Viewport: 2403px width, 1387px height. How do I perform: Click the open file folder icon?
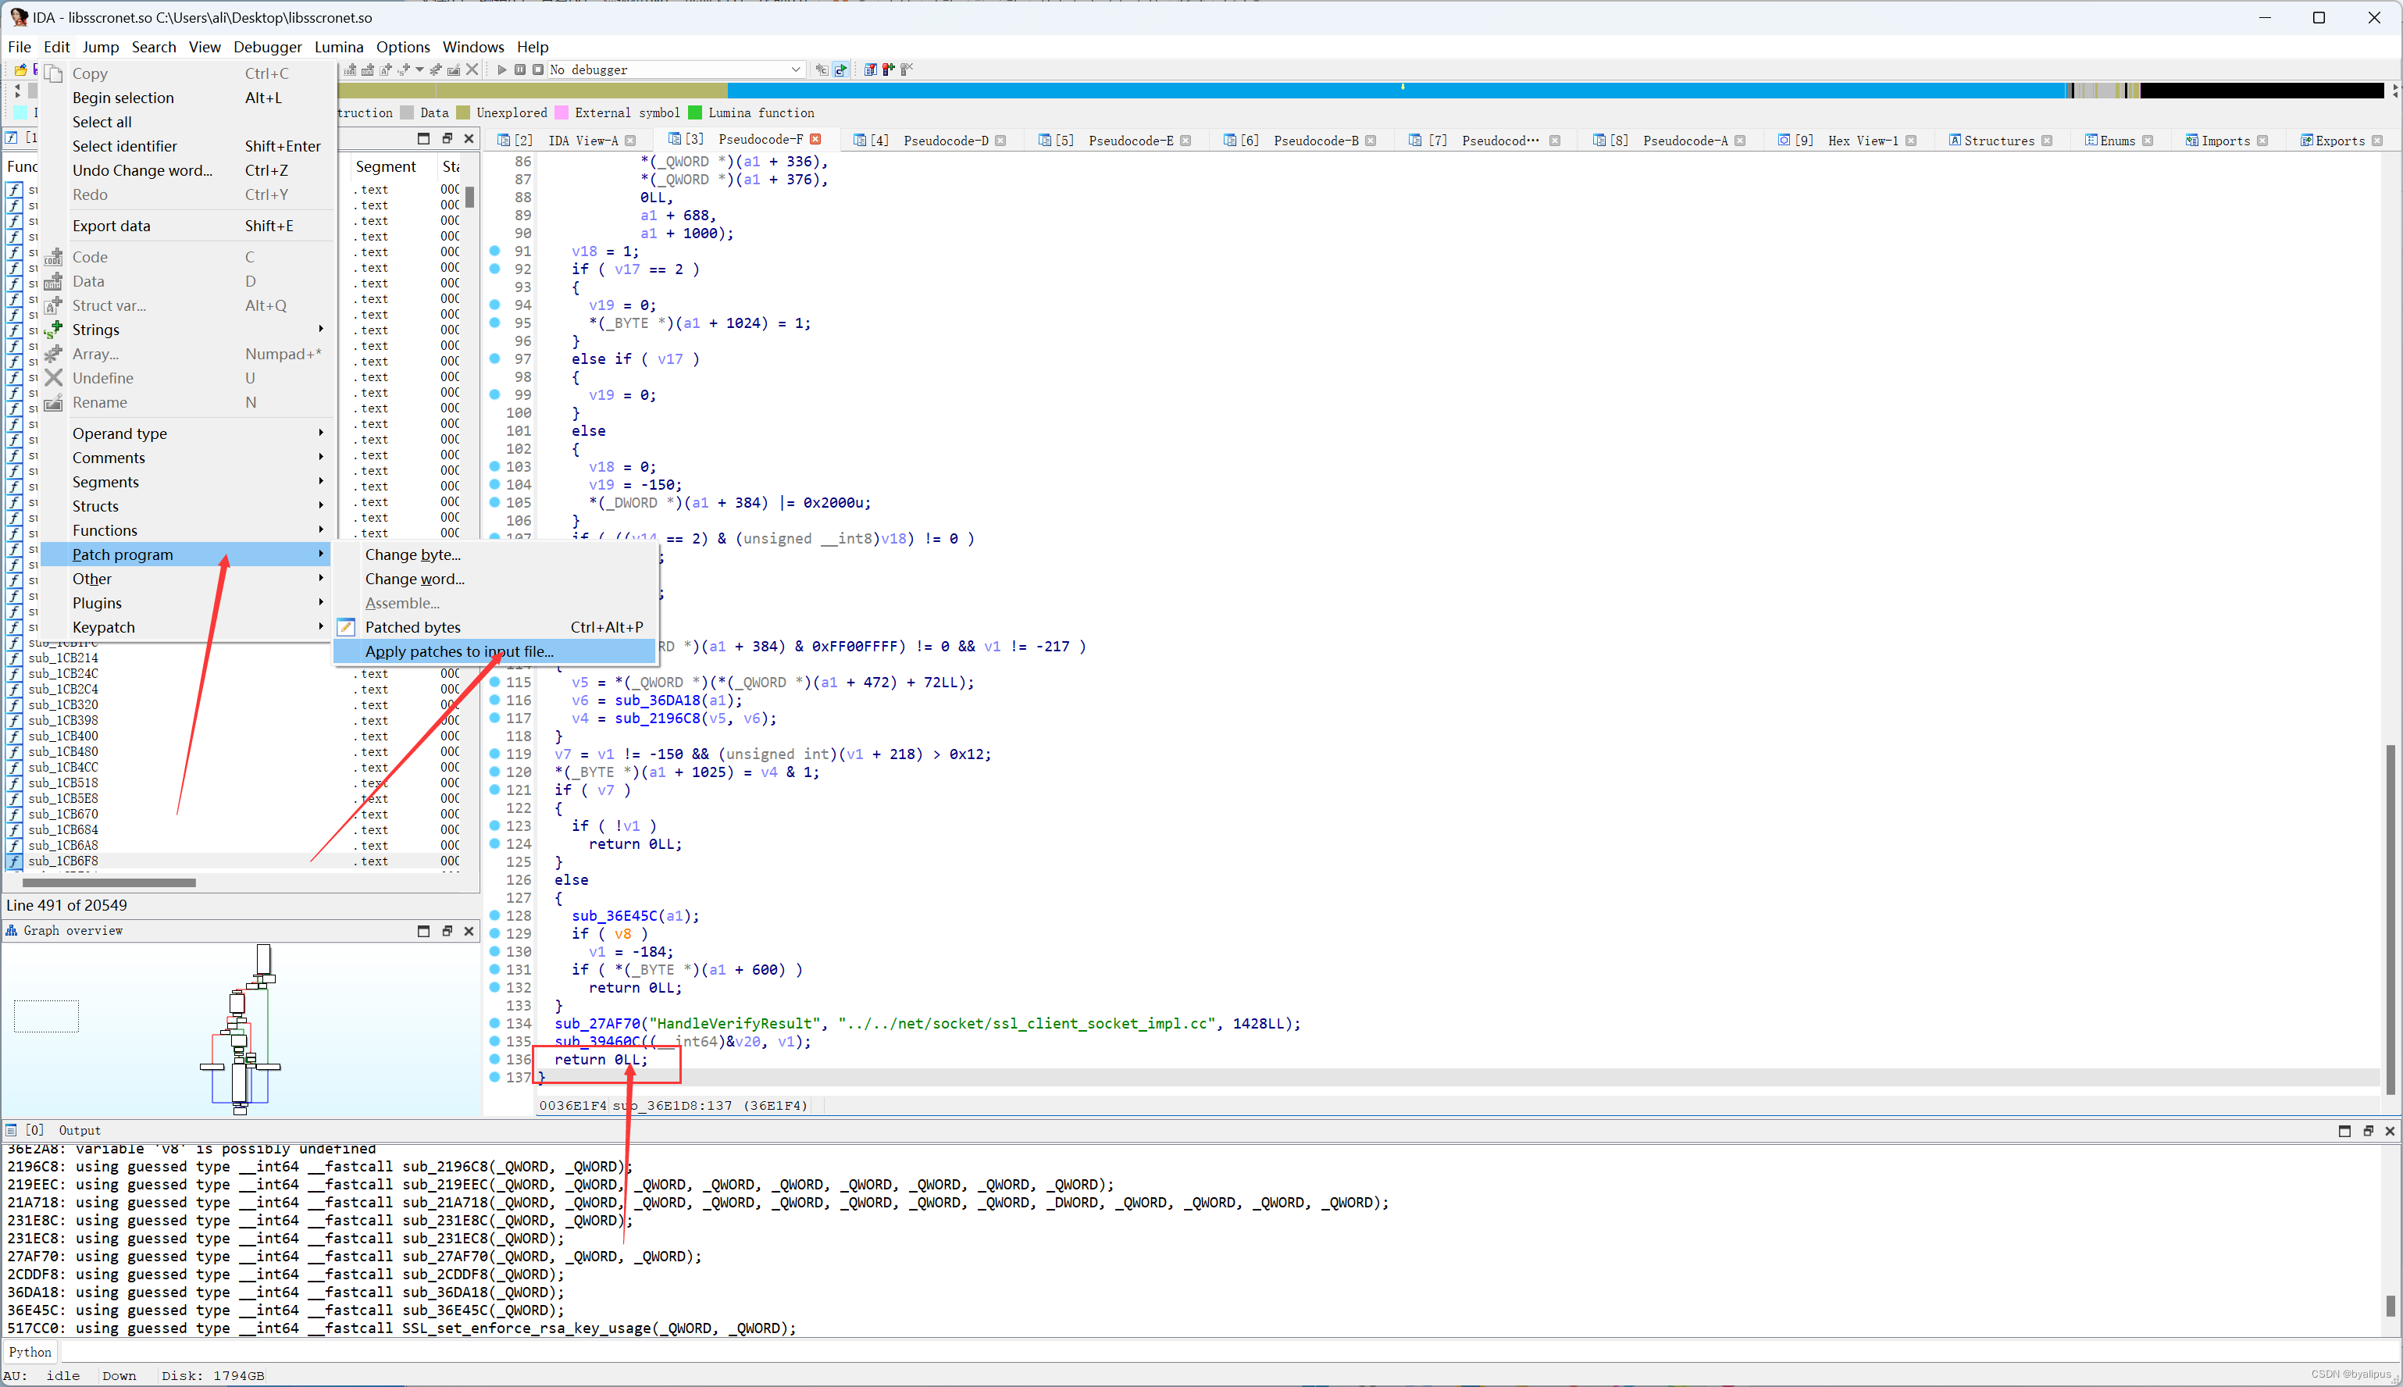[20, 70]
